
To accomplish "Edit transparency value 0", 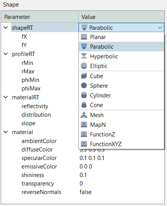I will point(81,184).
